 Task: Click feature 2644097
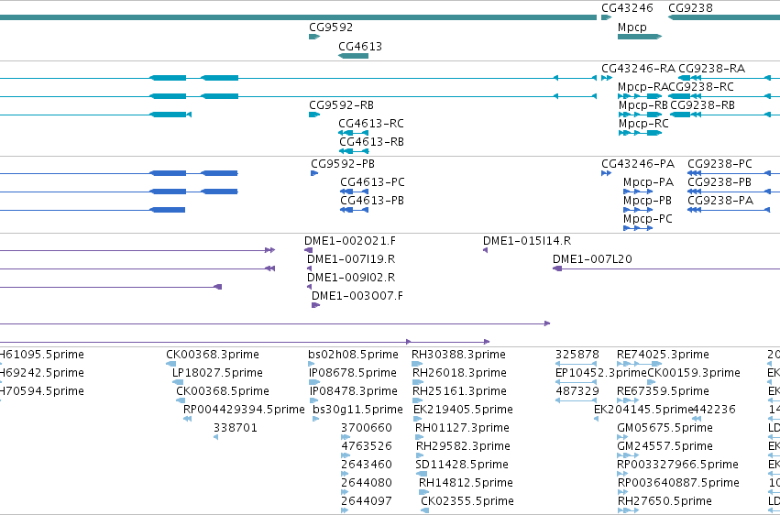coord(345,510)
